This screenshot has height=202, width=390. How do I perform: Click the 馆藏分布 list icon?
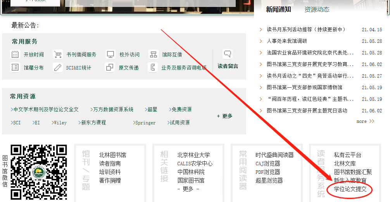(15, 68)
